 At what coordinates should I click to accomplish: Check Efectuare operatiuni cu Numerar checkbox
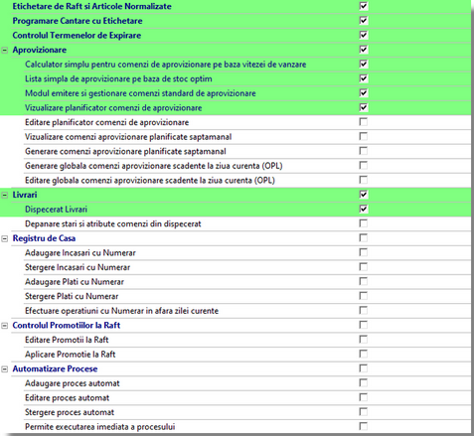coord(364,311)
